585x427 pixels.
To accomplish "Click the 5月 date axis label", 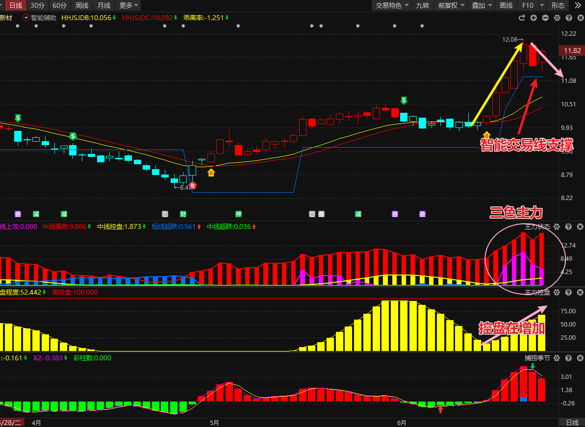I will (214, 423).
